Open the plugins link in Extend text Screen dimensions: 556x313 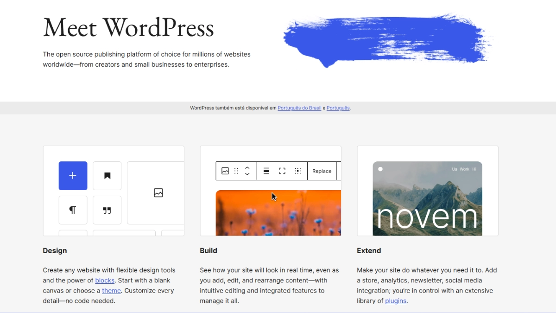[396, 301]
